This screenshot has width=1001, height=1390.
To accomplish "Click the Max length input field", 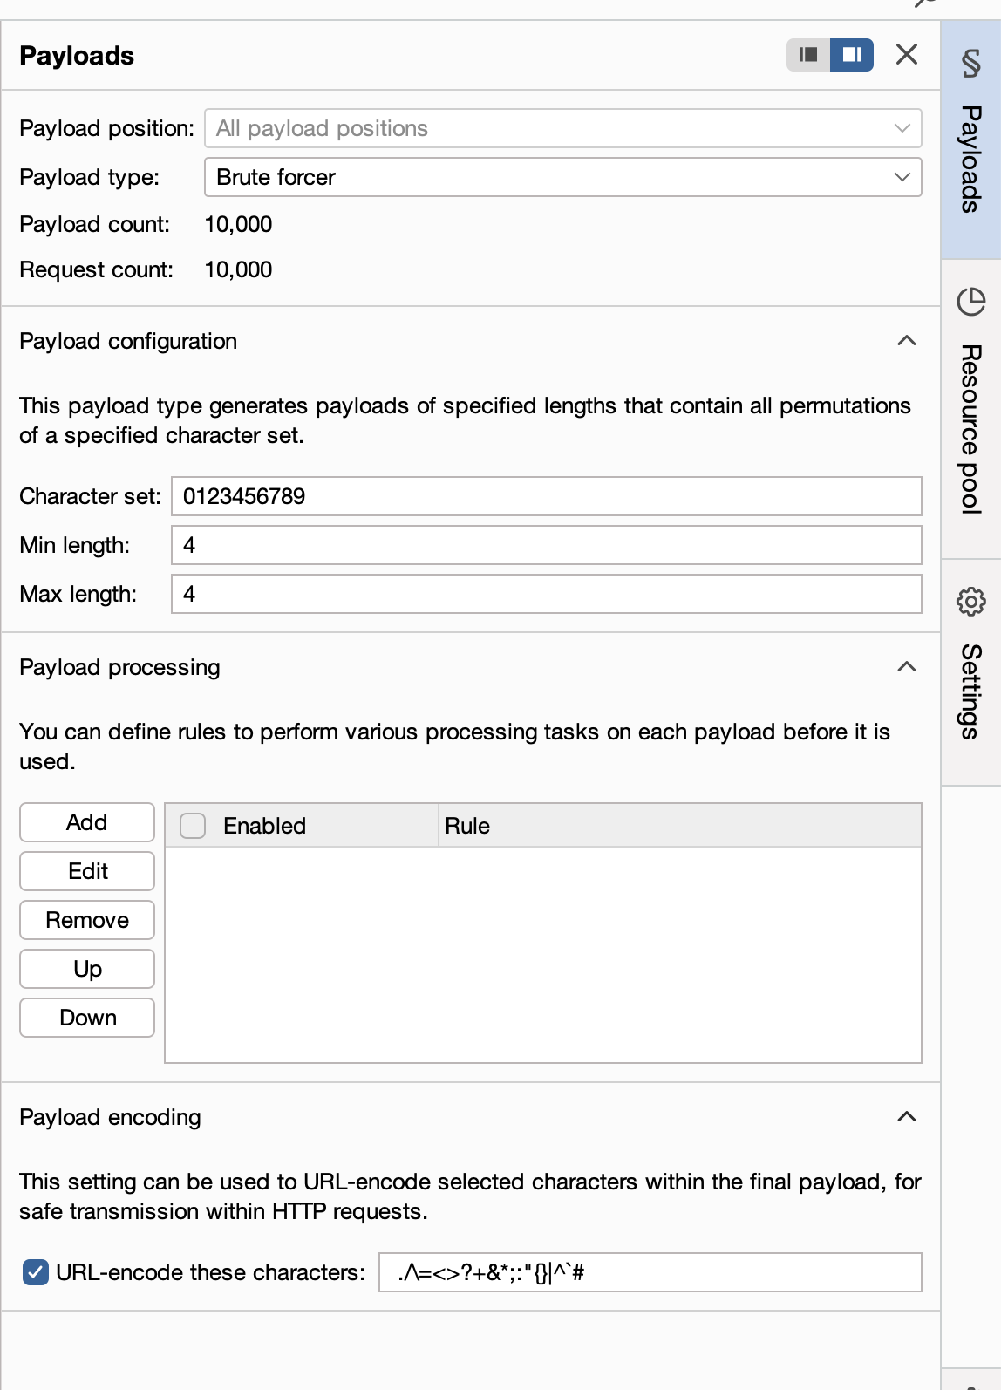I will pyautogui.click(x=547, y=594).
